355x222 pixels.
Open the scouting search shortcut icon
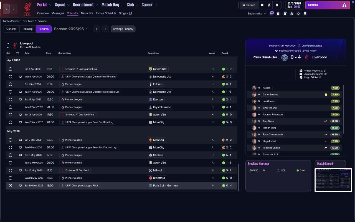click(x=291, y=14)
